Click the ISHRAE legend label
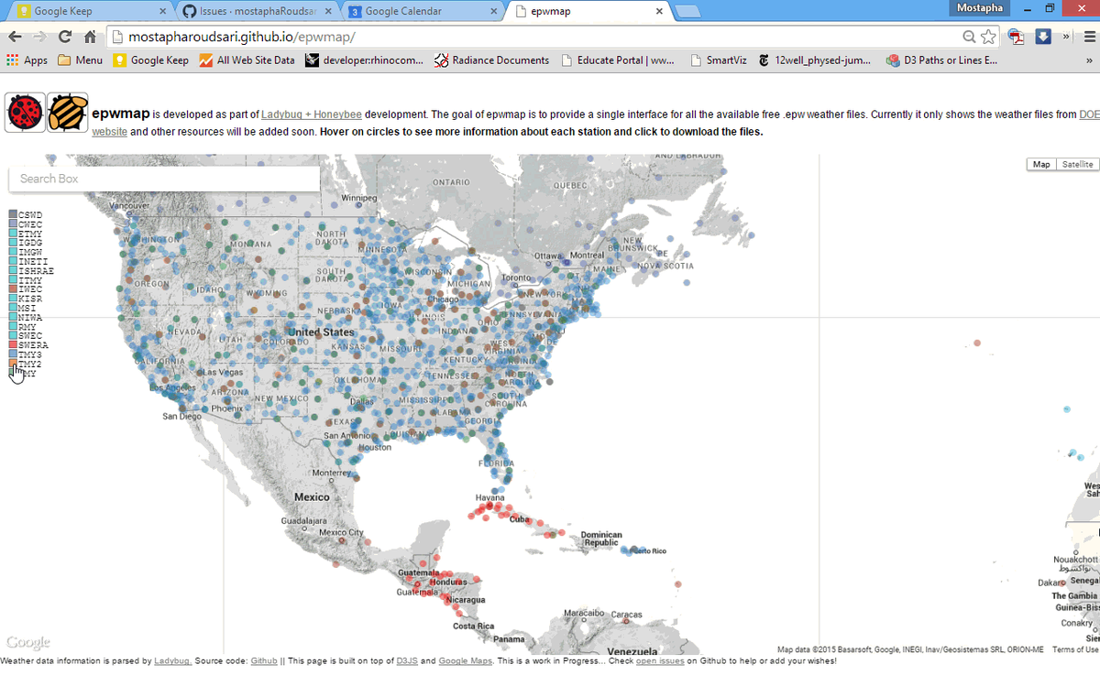 pos(36,271)
